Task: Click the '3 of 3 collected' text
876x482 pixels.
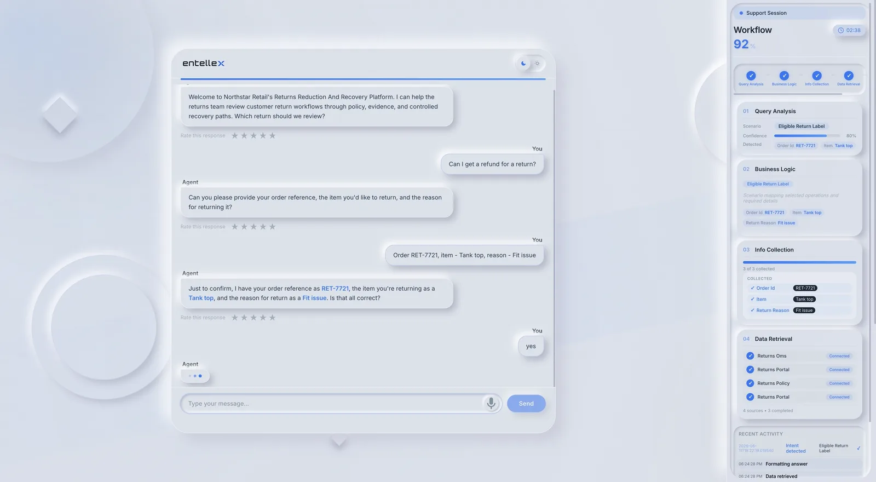Action: coord(759,269)
